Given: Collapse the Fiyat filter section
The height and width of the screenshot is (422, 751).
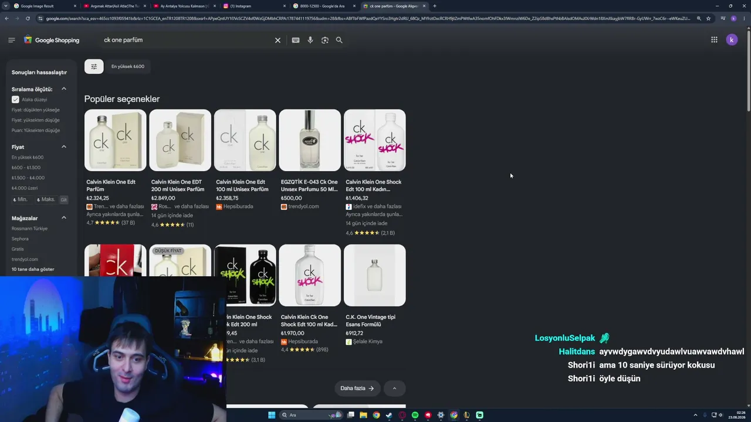Looking at the screenshot, I should tap(64, 147).
